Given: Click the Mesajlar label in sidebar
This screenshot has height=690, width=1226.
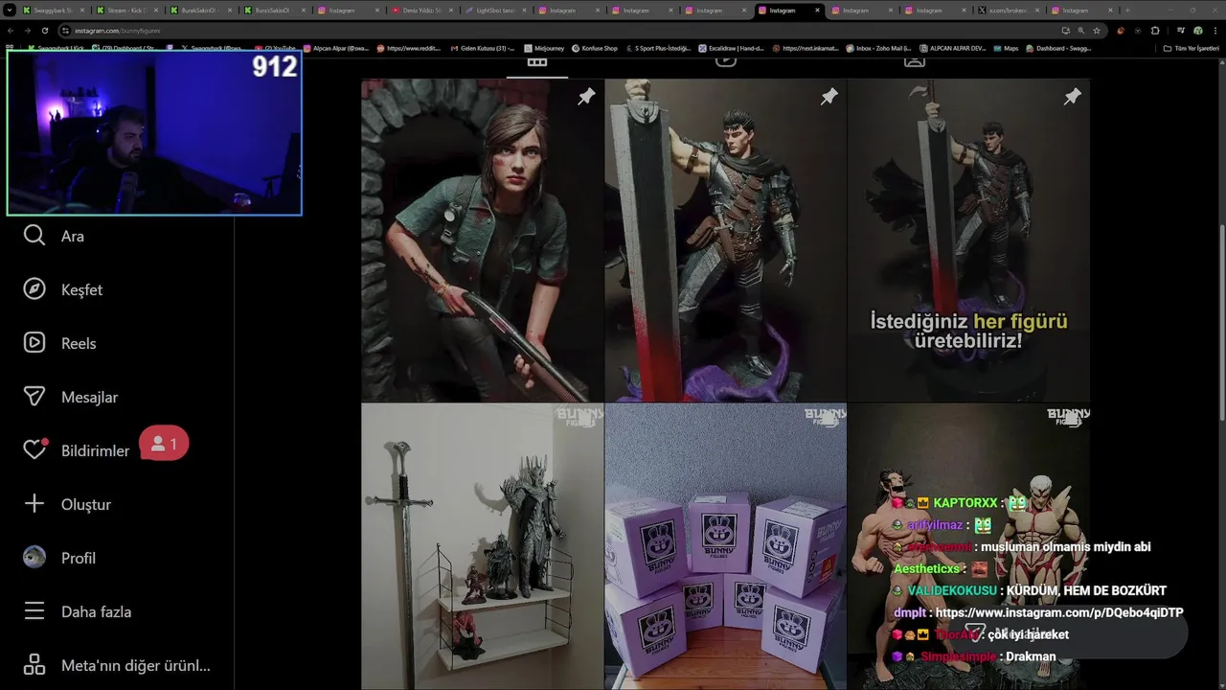Looking at the screenshot, I should click(90, 397).
